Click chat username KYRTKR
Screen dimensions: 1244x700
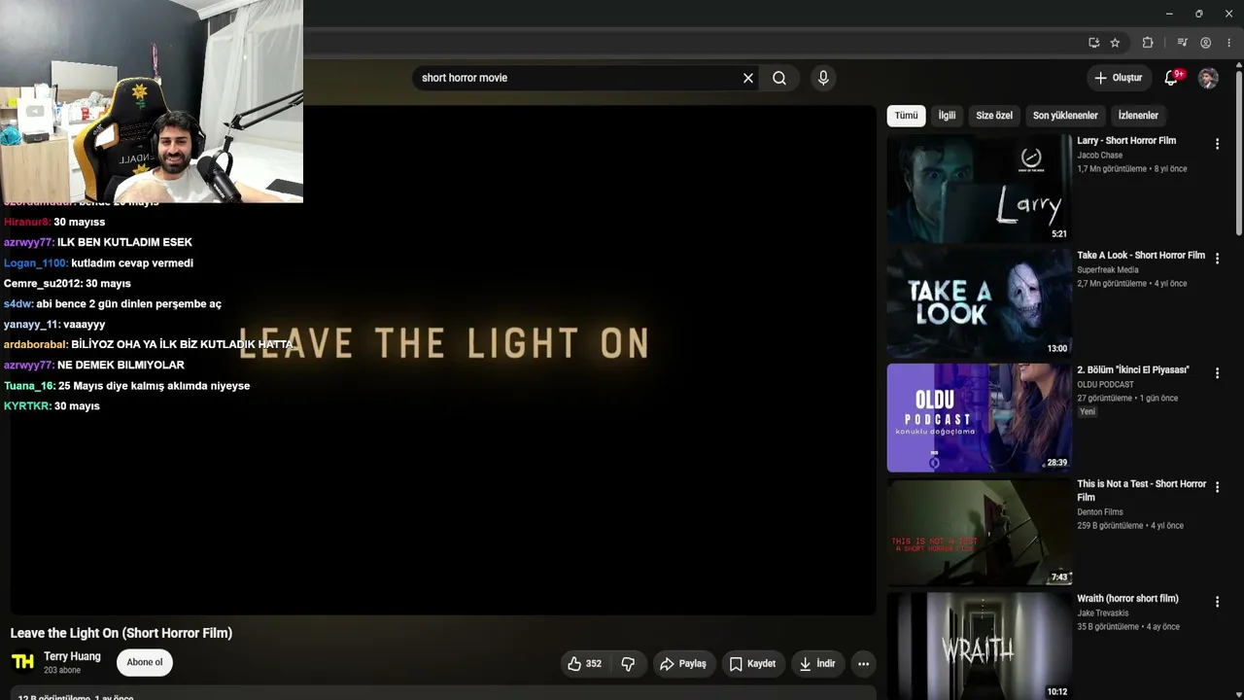pyautogui.click(x=27, y=406)
